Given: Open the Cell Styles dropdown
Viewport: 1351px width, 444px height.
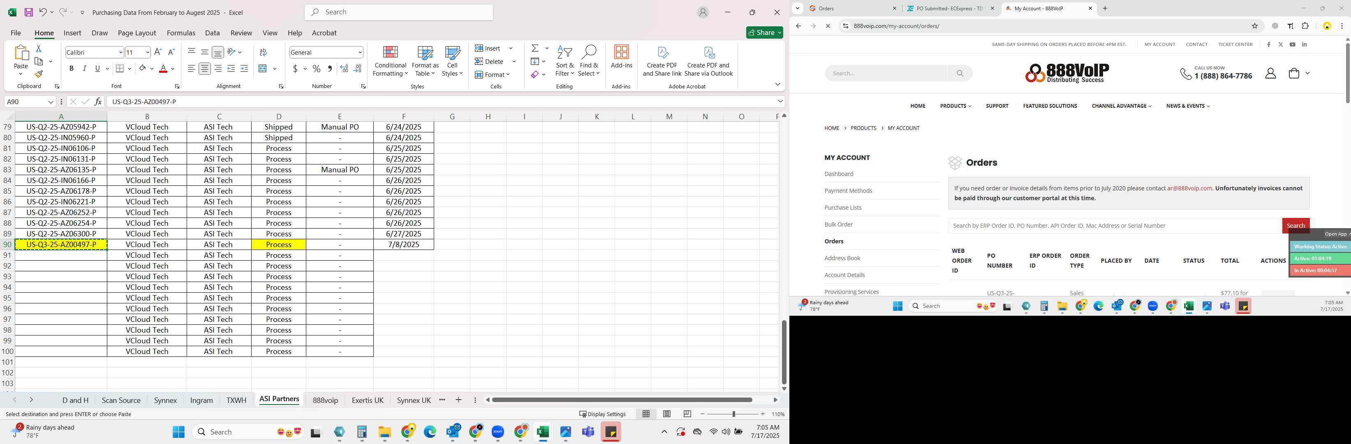Looking at the screenshot, I should 452,61.
